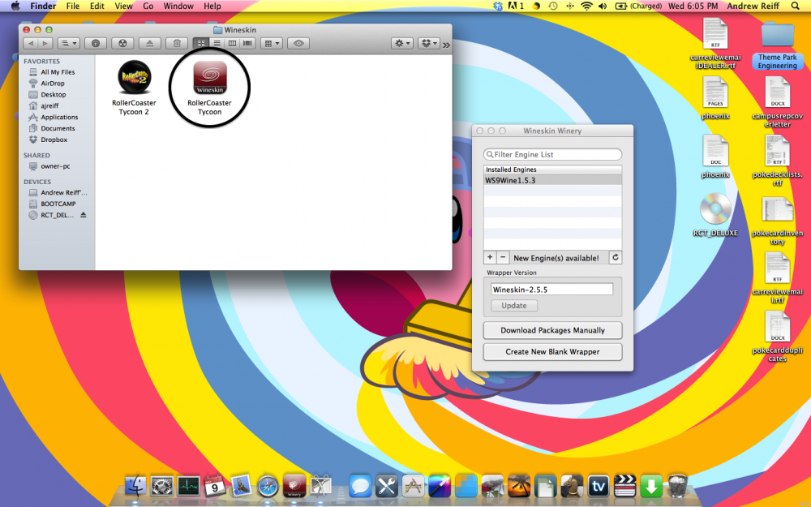The height and width of the screenshot is (507, 811).
Task: Open the item arrangement dropdown in Finder
Action: pyautogui.click(x=272, y=43)
